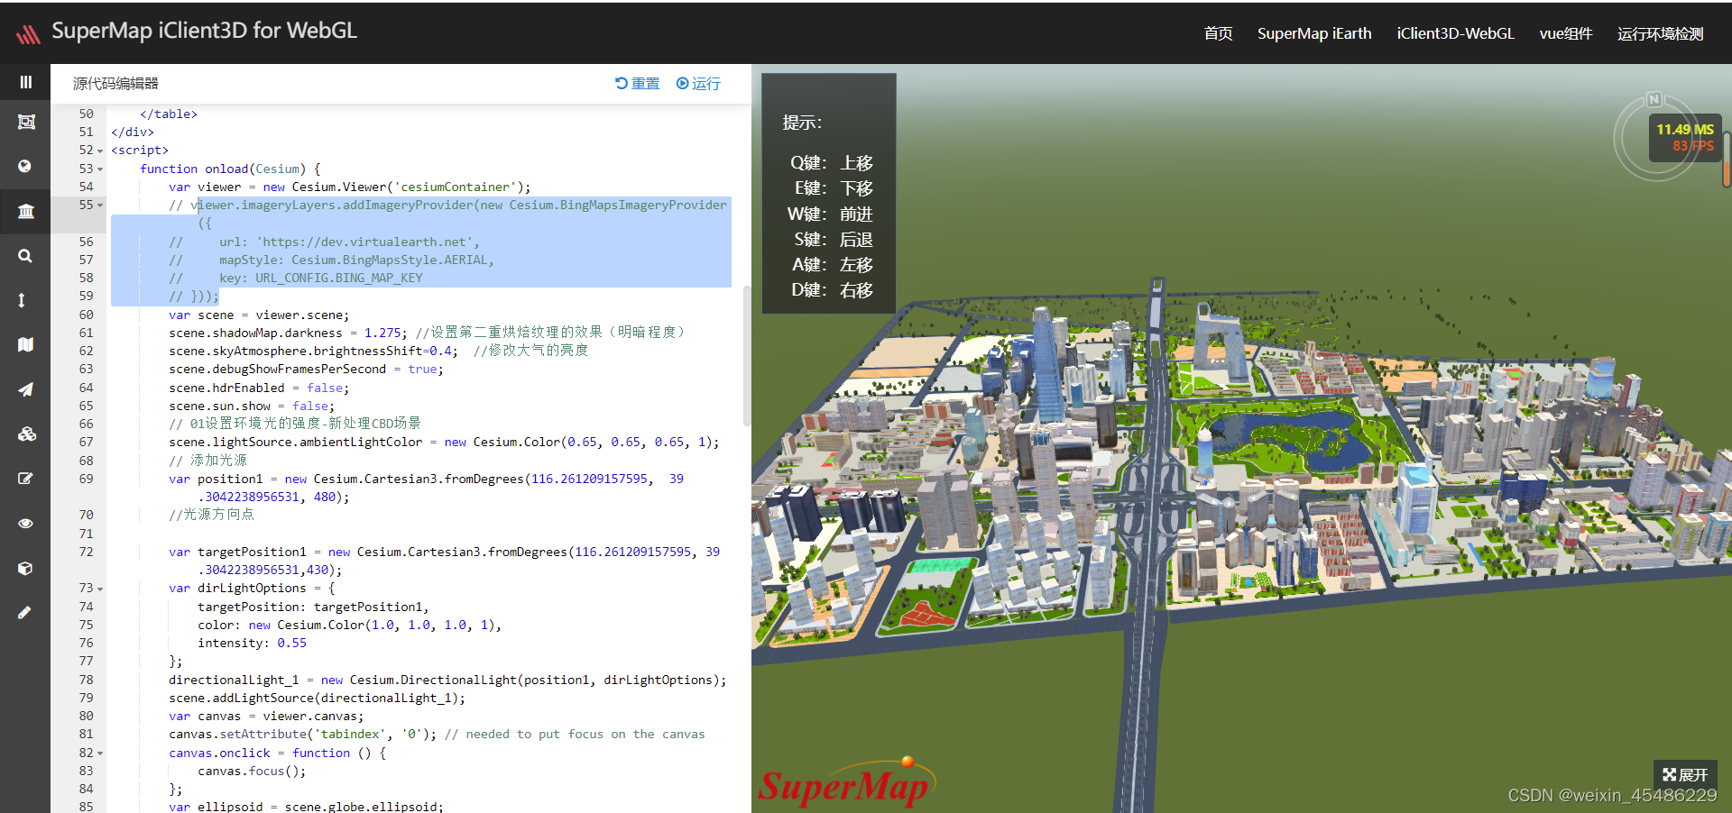Select the screenshot/frame tool in the sidebar
This screenshot has width=1732, height=813.
point(25,122)
